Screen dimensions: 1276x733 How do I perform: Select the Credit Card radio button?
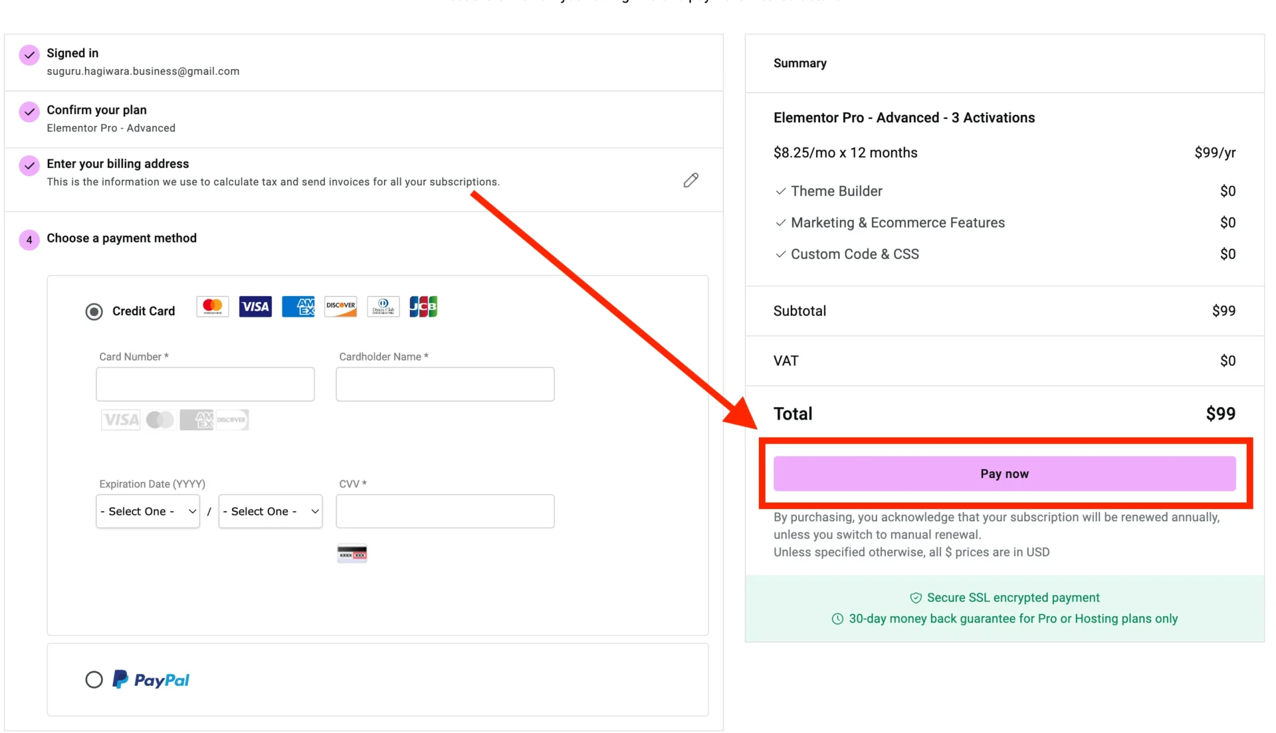(94, 311)
